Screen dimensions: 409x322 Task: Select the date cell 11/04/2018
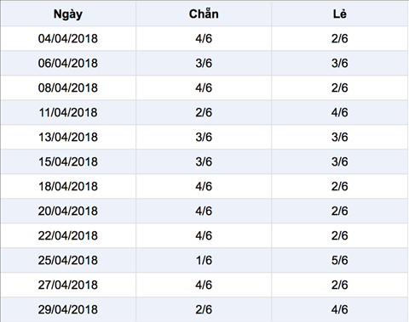[x=68, y=112]
